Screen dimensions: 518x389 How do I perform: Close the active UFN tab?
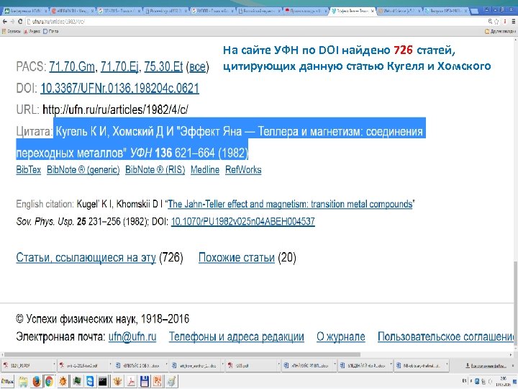pyautogui.click(x=373, y=11)
